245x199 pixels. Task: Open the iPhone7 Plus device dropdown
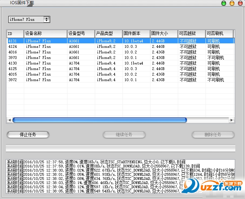pyautogui.click(x=29, y=19)
